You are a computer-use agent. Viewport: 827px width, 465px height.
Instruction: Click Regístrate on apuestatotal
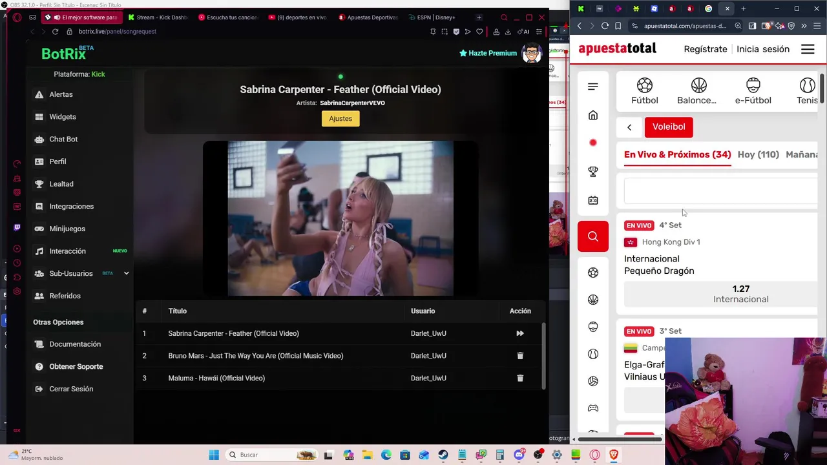706,49
